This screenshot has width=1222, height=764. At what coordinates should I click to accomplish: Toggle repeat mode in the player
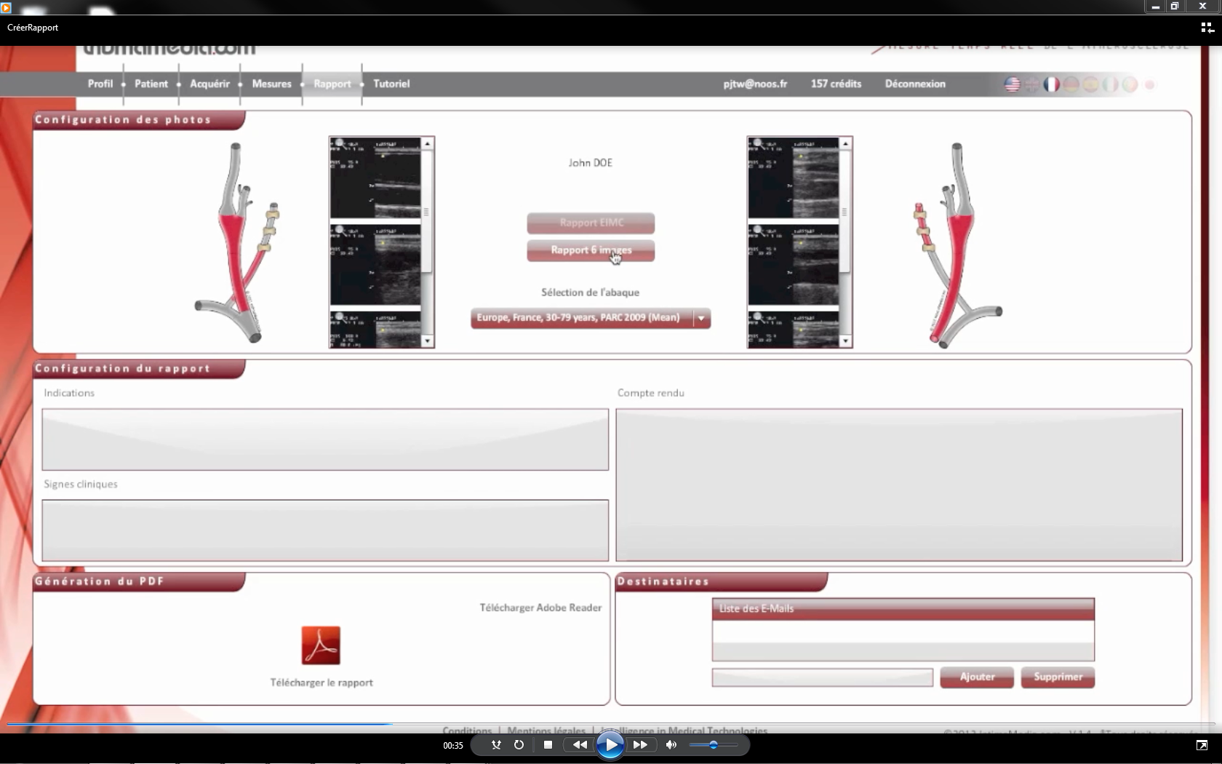pos(519,745)
